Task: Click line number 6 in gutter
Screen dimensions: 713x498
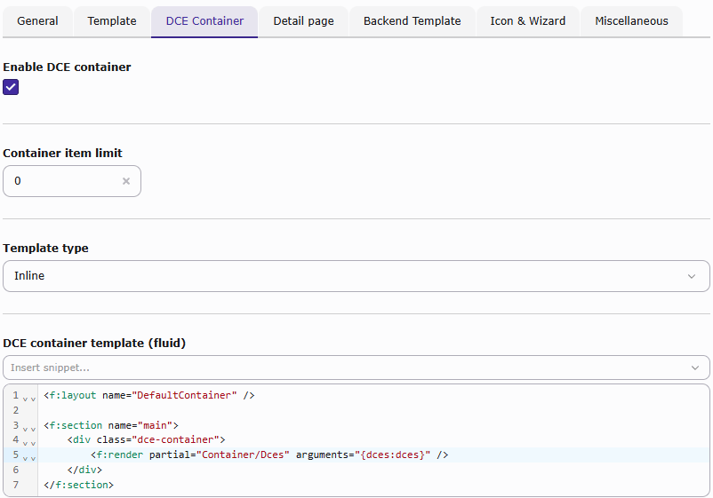Action: (x=16, y=470)
